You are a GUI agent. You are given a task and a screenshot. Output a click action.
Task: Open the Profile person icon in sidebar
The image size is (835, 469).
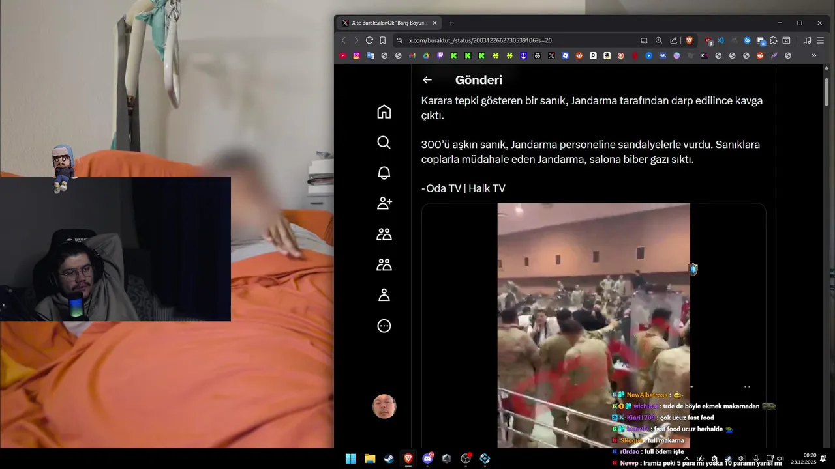(384, 295)
